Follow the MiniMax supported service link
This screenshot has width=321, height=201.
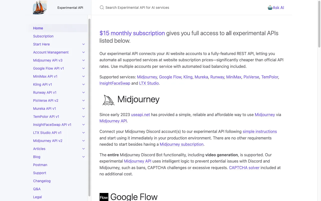[234, 77]
